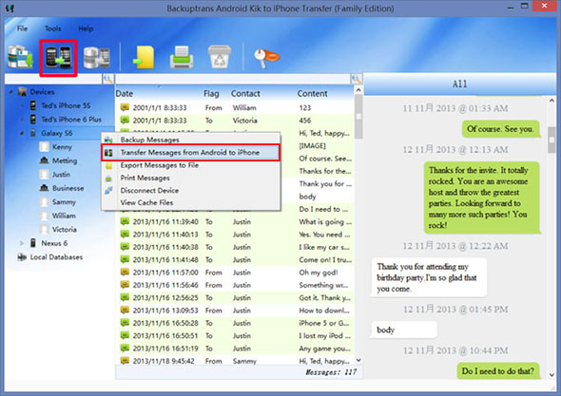Select the Ted's iPhone 6 Plus device
Screen dimensions: 561x396
tap(71, 120)
